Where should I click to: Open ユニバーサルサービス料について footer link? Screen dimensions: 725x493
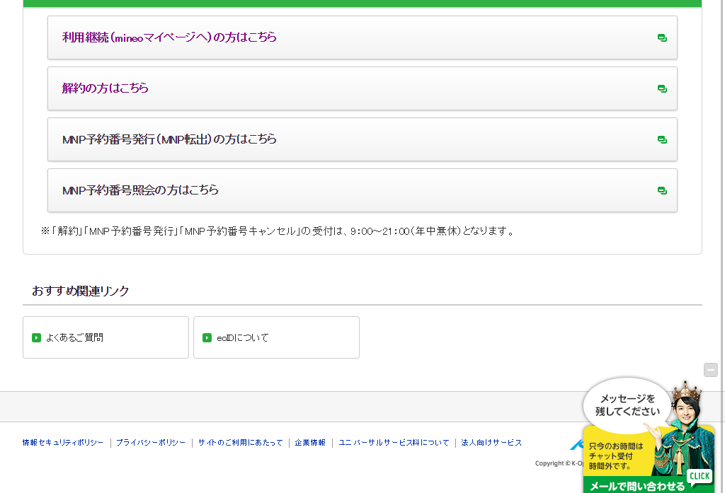coord(394,443)
